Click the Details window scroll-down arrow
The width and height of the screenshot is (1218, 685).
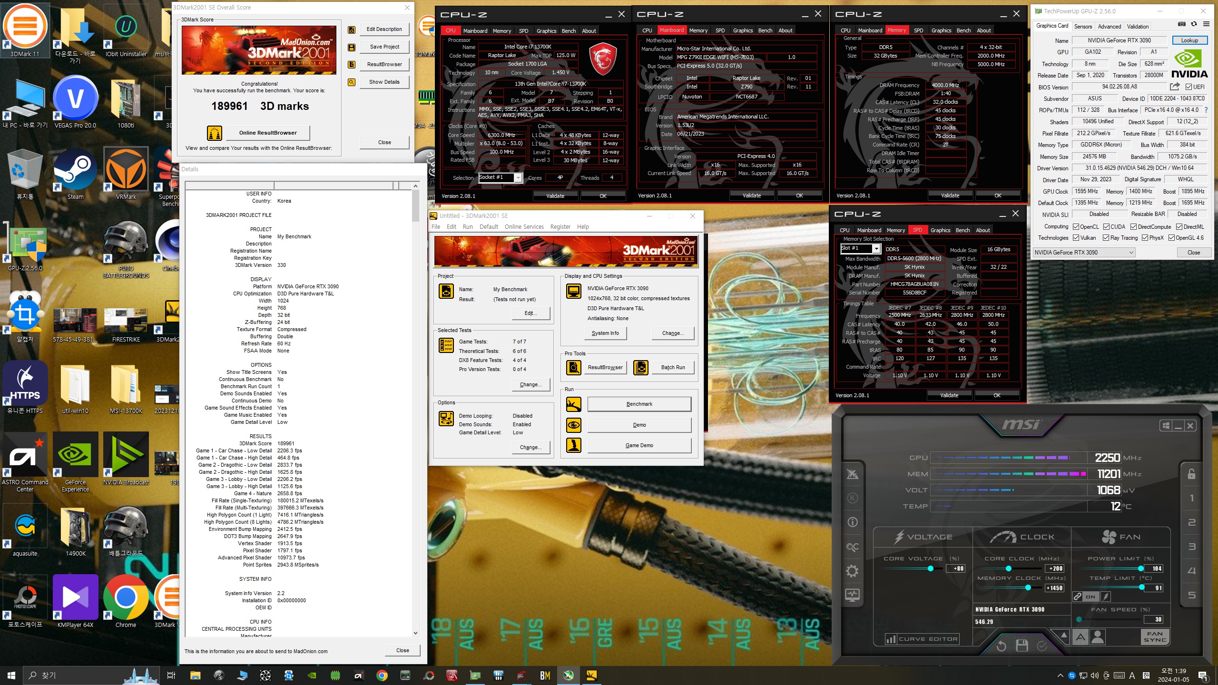[415, 633]
